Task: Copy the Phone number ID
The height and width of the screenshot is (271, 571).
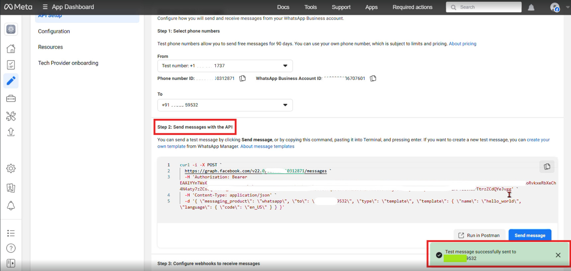Action: (x=242, y=78)
